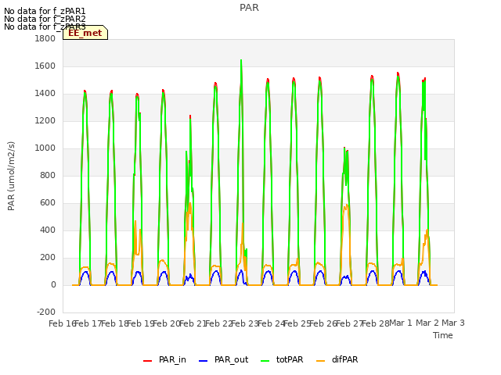Image resolution: width=501 pixels, height=375 pixels.
Task: Select the 1000 y-axis tick label
Action: (45, 148)
